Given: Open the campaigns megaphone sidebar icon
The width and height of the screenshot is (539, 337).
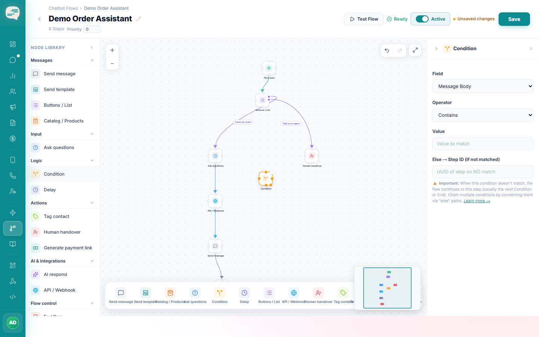Looking at the screenshot, I should (13, 107).
